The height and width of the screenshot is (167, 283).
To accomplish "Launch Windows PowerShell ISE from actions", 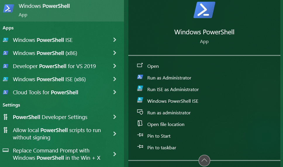I will (x=173, y=101).
